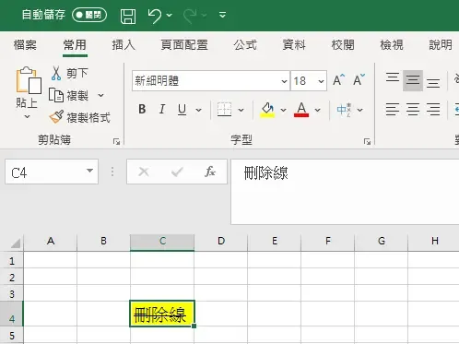Select column A header
The height and width of the screenshot is (344, 459).
51,242
